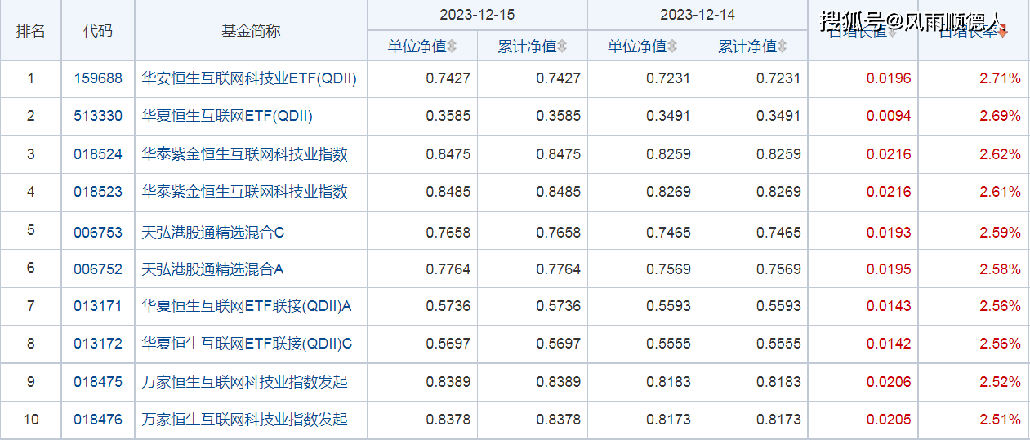Open fund code 018524 link
Screen dimensions: 1030x440
(98, 154)
